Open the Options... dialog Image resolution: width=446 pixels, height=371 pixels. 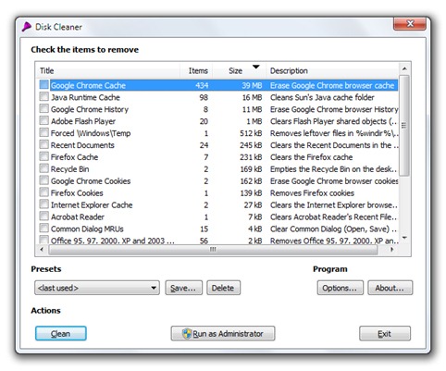[x=340, y=288]
